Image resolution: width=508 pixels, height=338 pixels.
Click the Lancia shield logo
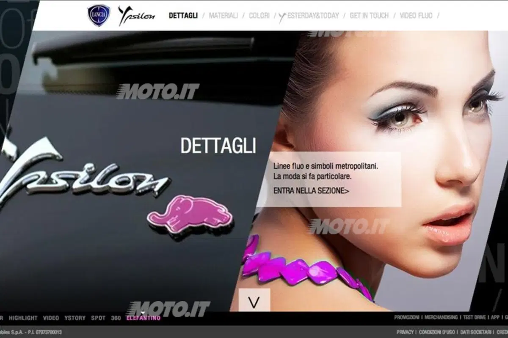coord(99,15)
